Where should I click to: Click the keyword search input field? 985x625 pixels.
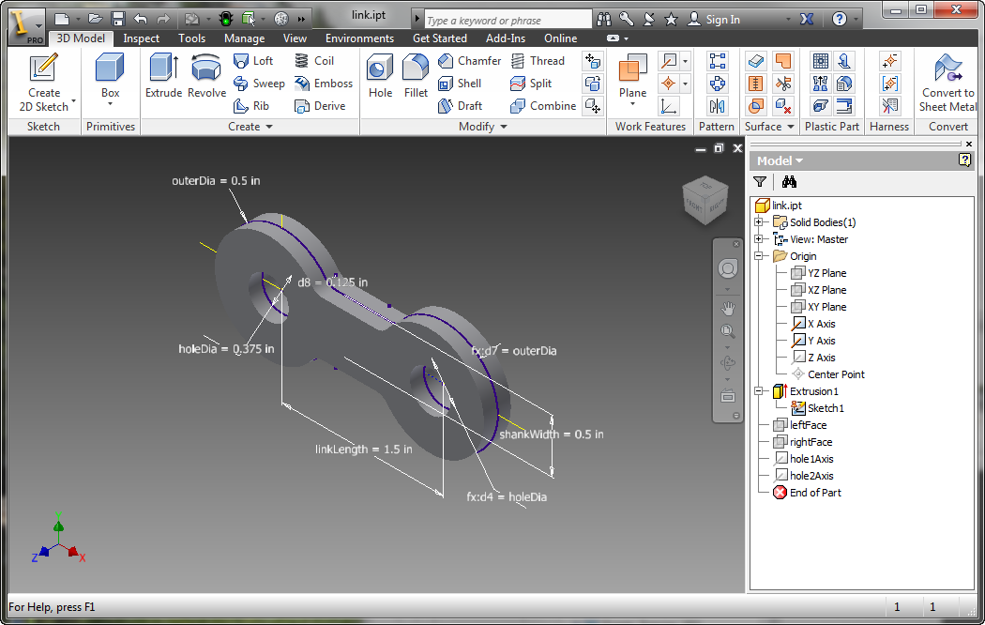coord(507,20)
